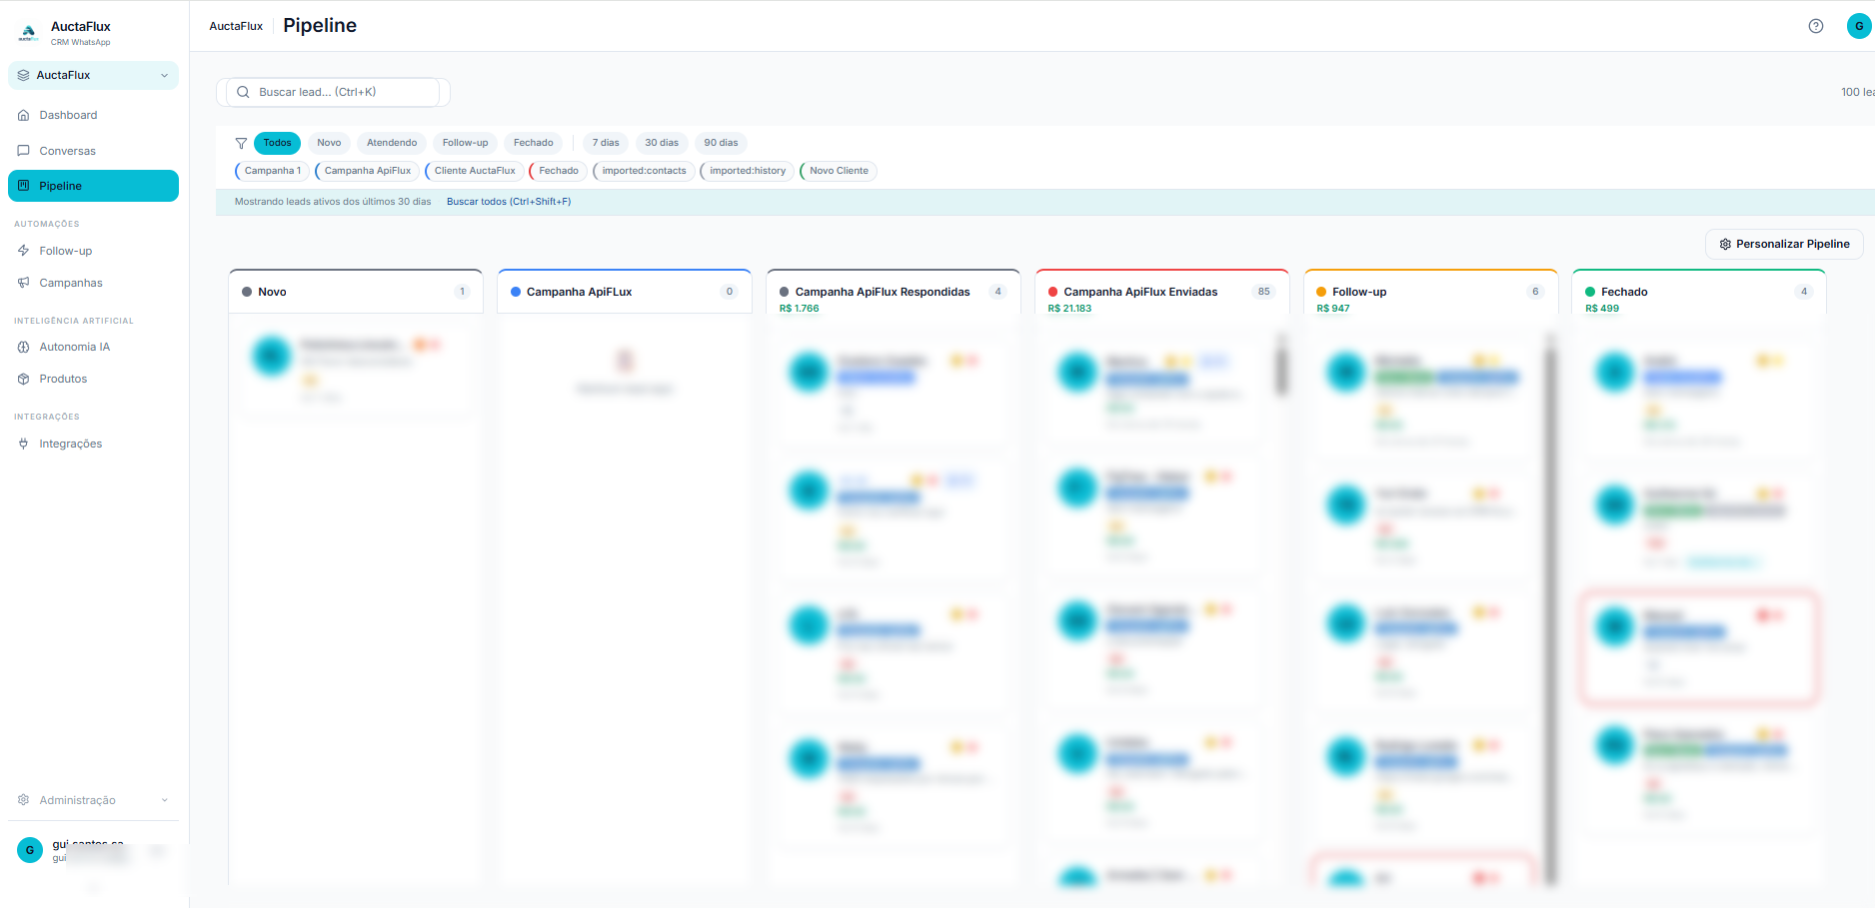Select the Todos filter chip
Image resolution: width=1875 pixels, height=908 pixels.
click(x=277, y=143)
